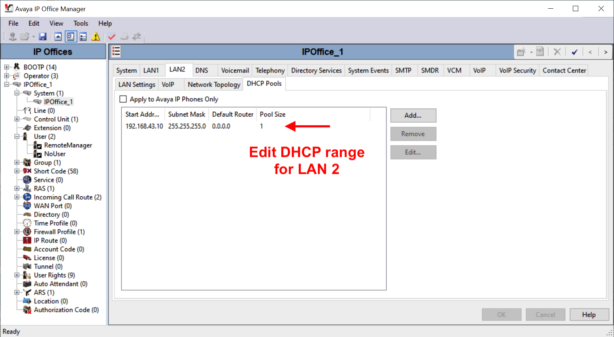This screenshot has height=337, width=614.
Task: Expand the ARS (1) tree node
Action: [x=17, y=292]
